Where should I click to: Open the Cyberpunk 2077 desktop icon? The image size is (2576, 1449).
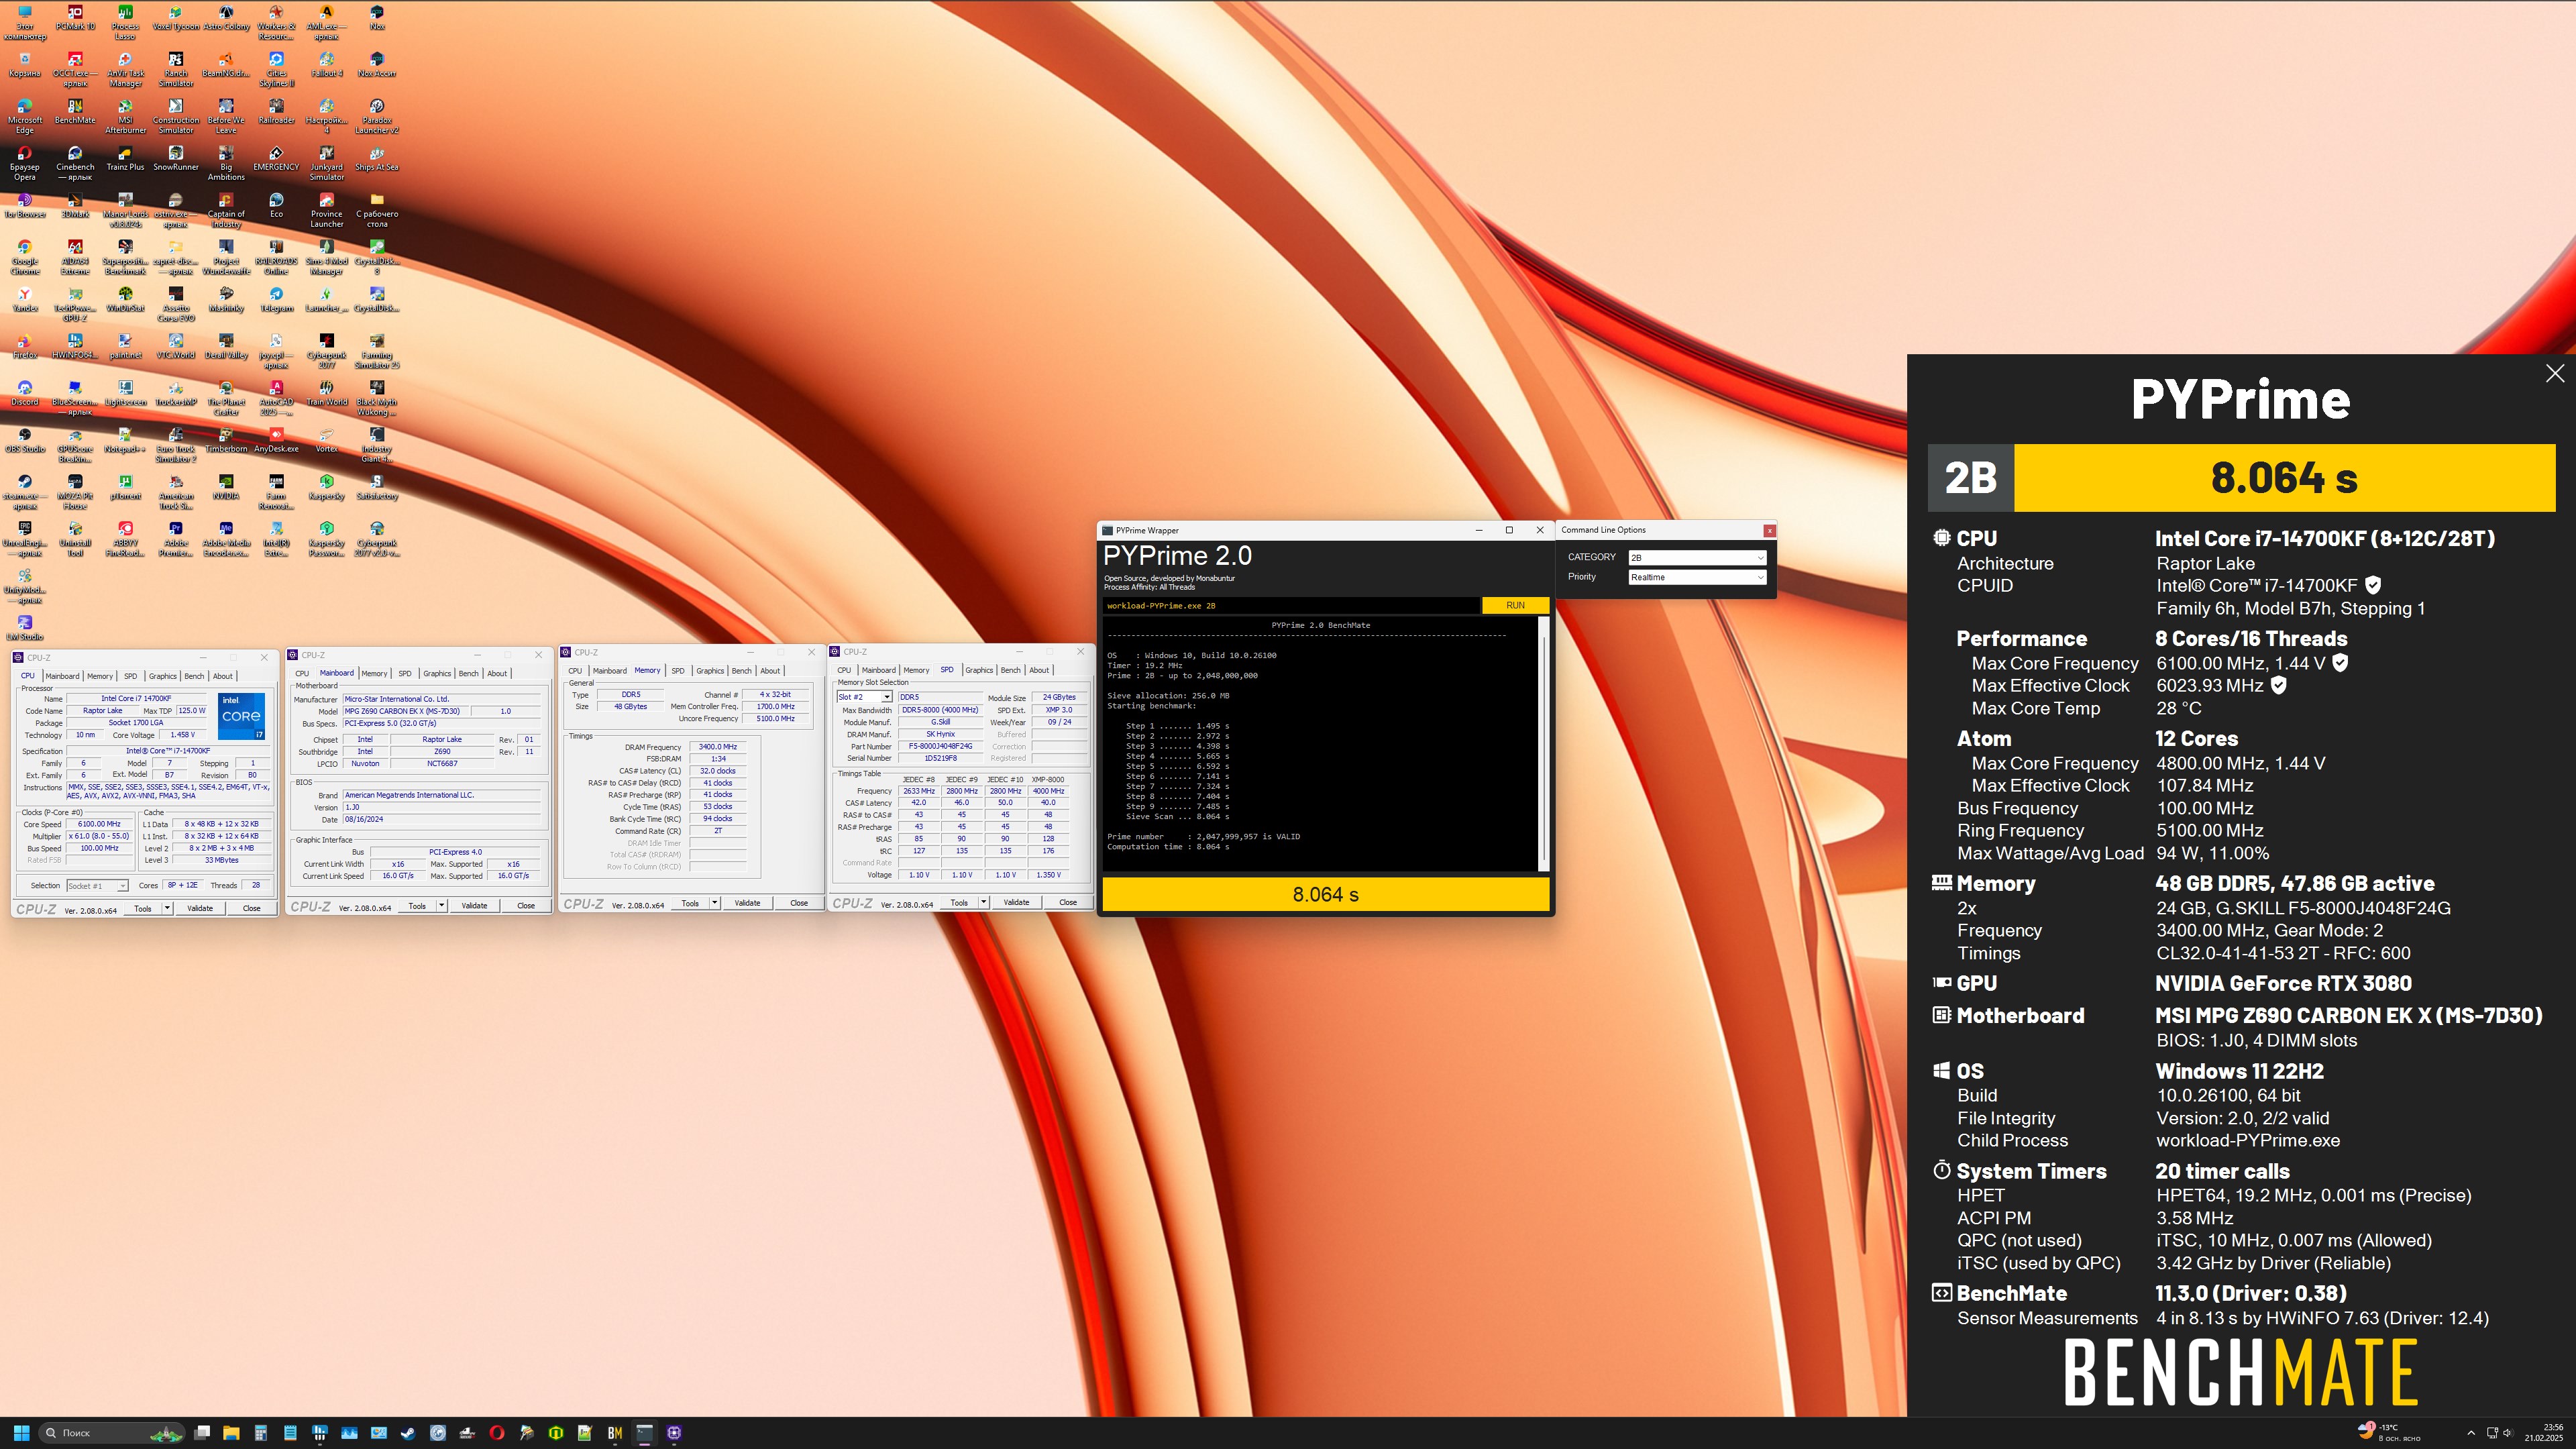click(x=326, y=351)
